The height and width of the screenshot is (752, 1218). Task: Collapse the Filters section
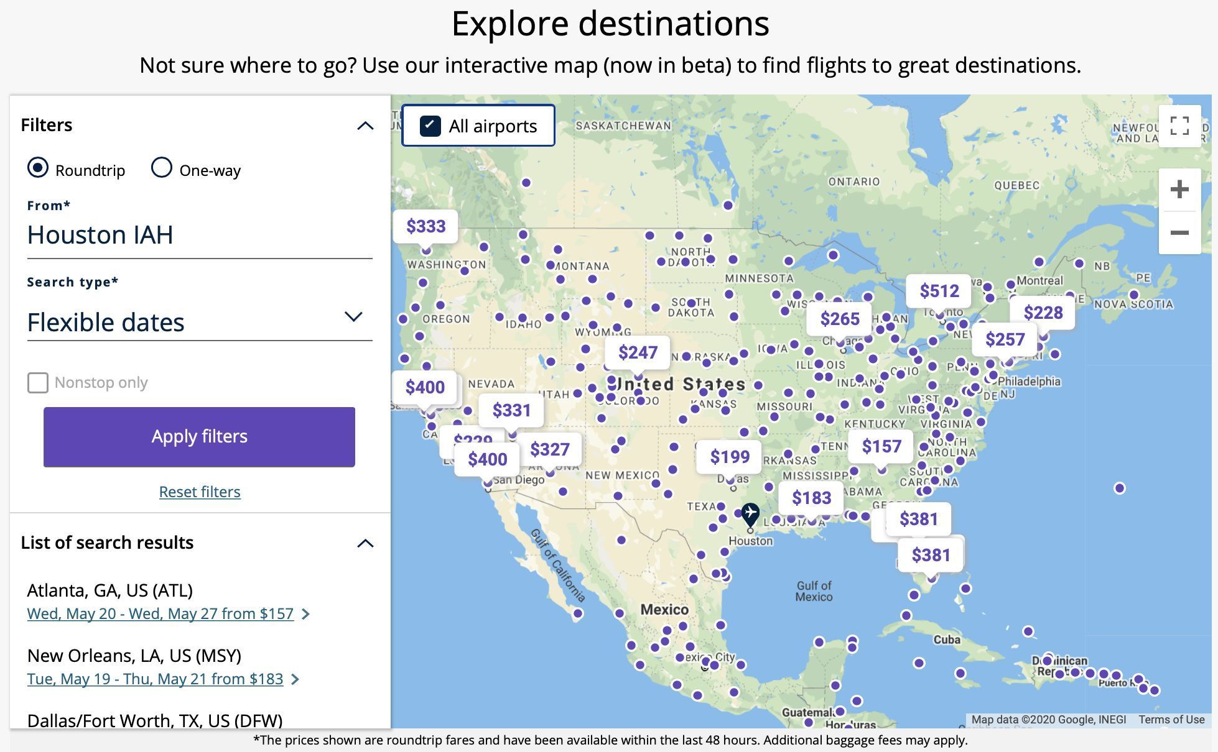pyautogui.click(x=366, y=126)
